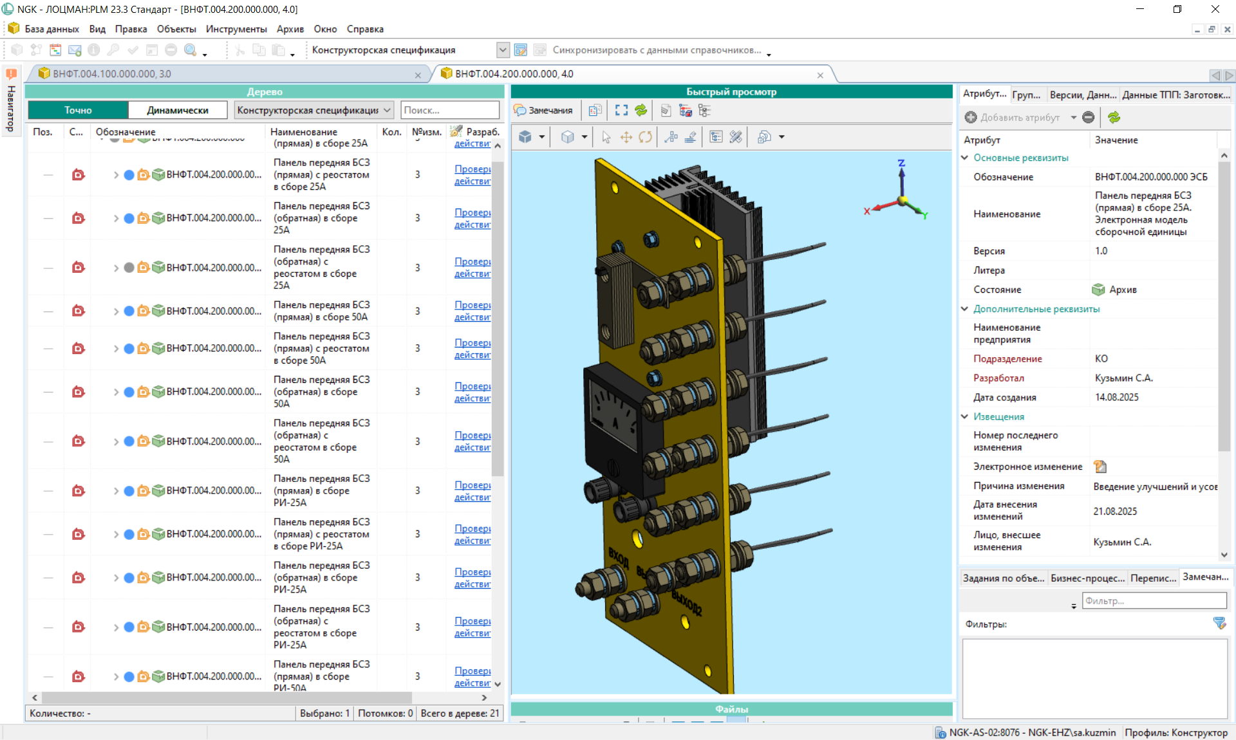Viewport: 1236px width, 740px height.
Task: Click the Замечания button in quick view
Action: pyautogui.click(x=543, y=111)
